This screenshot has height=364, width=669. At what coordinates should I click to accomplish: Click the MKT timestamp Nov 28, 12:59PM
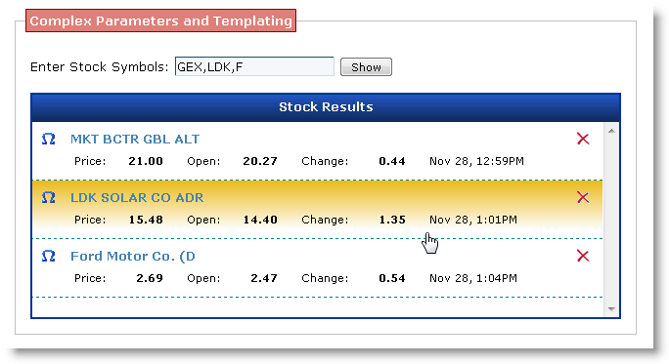(476, 161)
